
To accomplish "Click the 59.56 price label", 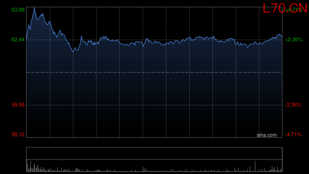I will point(18,105).
